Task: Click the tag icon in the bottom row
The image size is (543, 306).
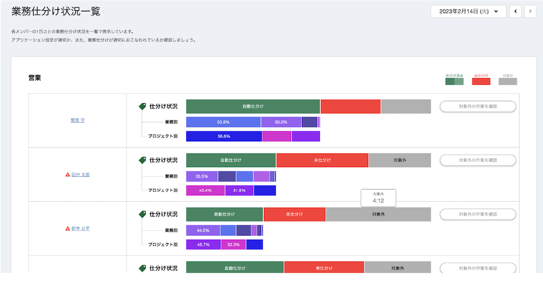Action: pyautogui.click(x=143, y=268)
